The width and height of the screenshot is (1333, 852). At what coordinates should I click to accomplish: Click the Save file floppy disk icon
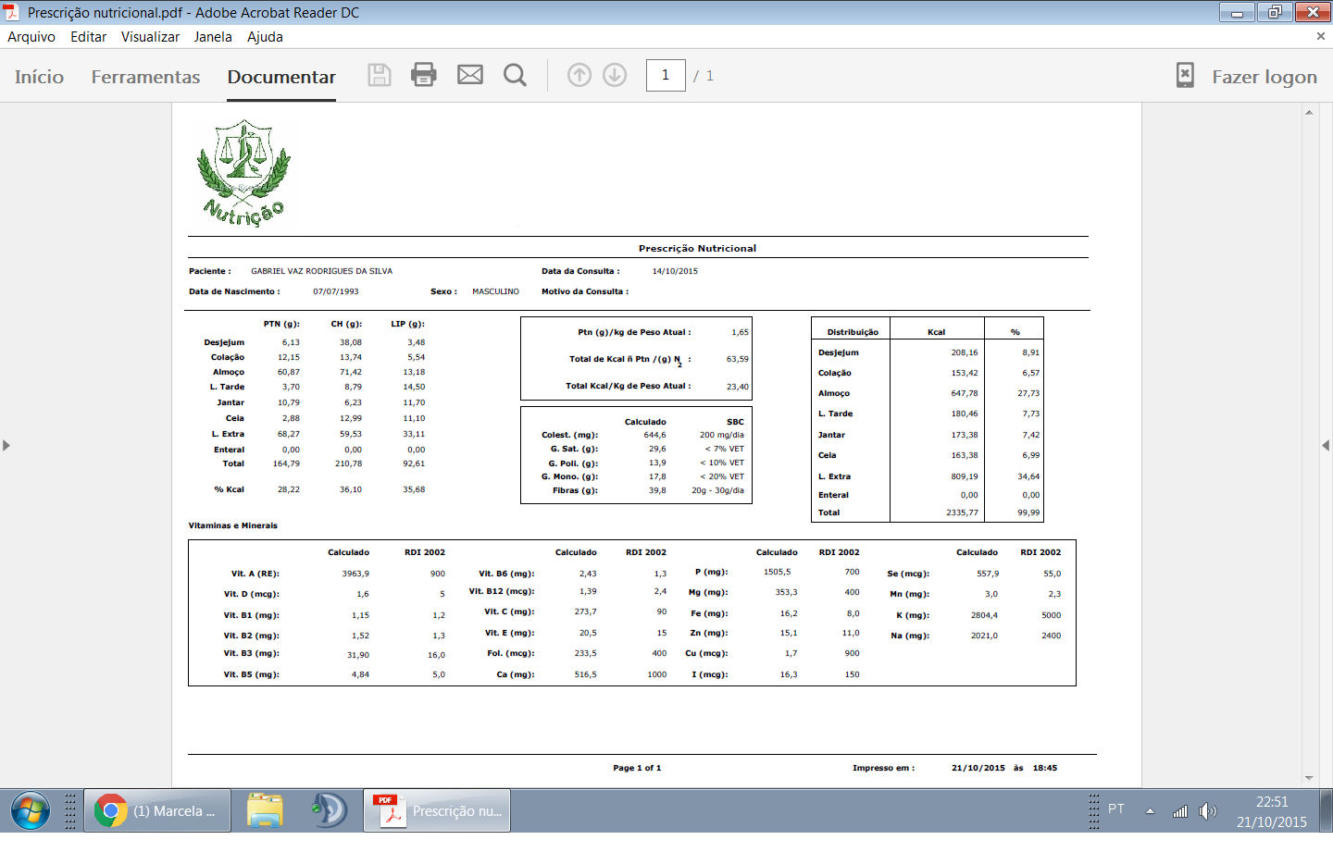coord(380,75)
